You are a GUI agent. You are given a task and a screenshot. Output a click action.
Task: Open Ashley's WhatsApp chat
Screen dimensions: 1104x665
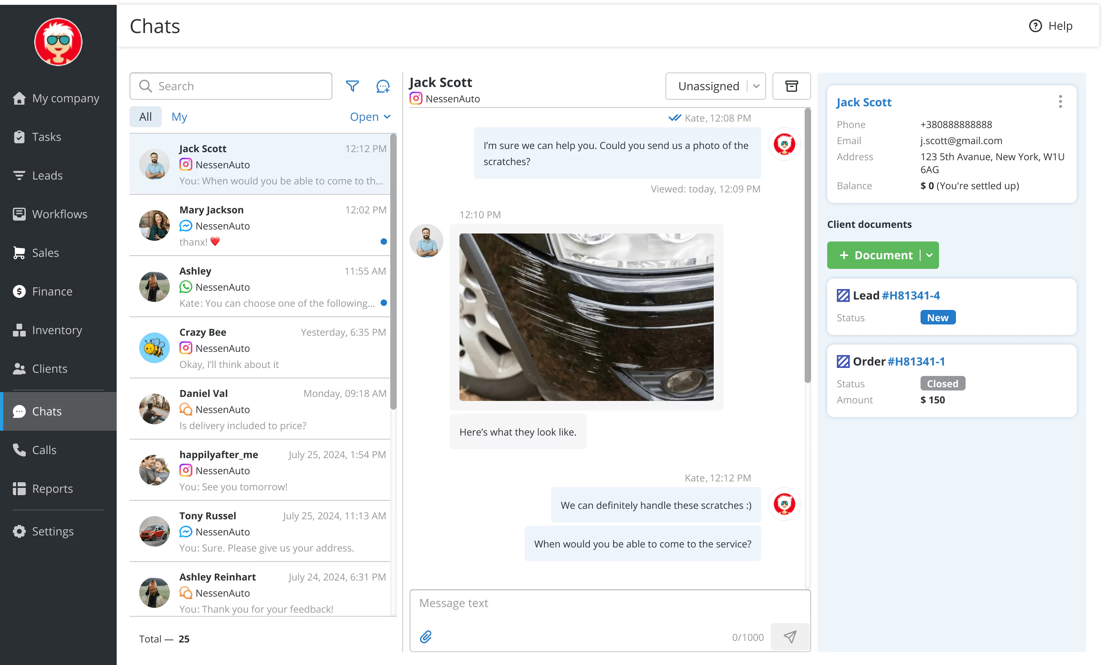260,286
